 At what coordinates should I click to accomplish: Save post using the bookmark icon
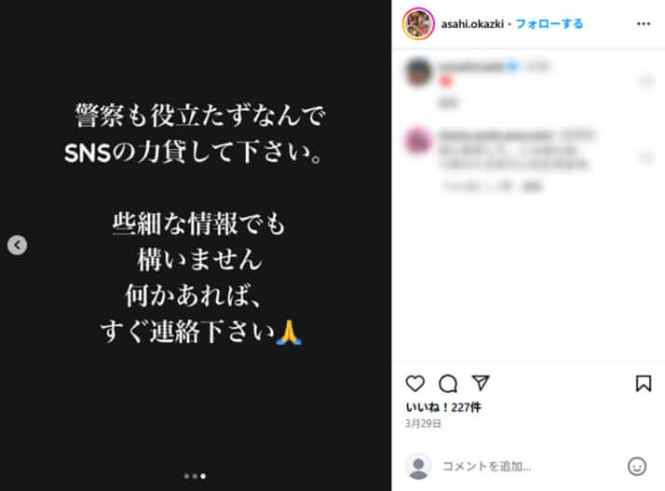[644, 383]
